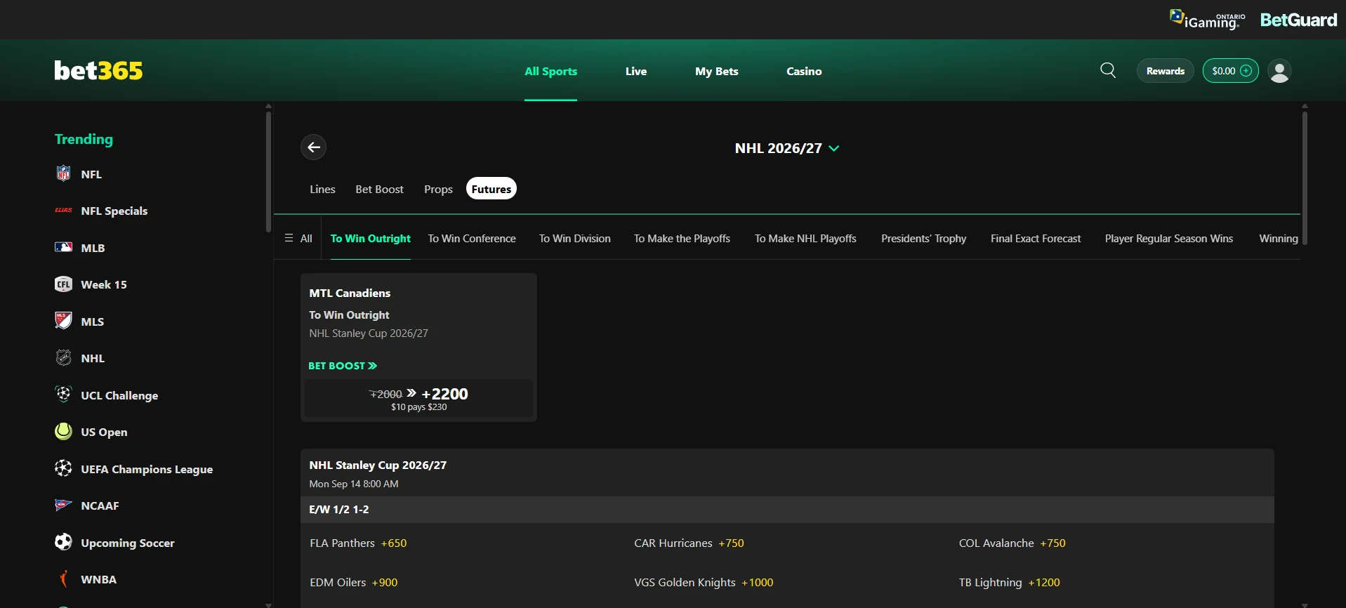
Task: Click the NHL shield icon in sidebar
Action: pos(63,358)
